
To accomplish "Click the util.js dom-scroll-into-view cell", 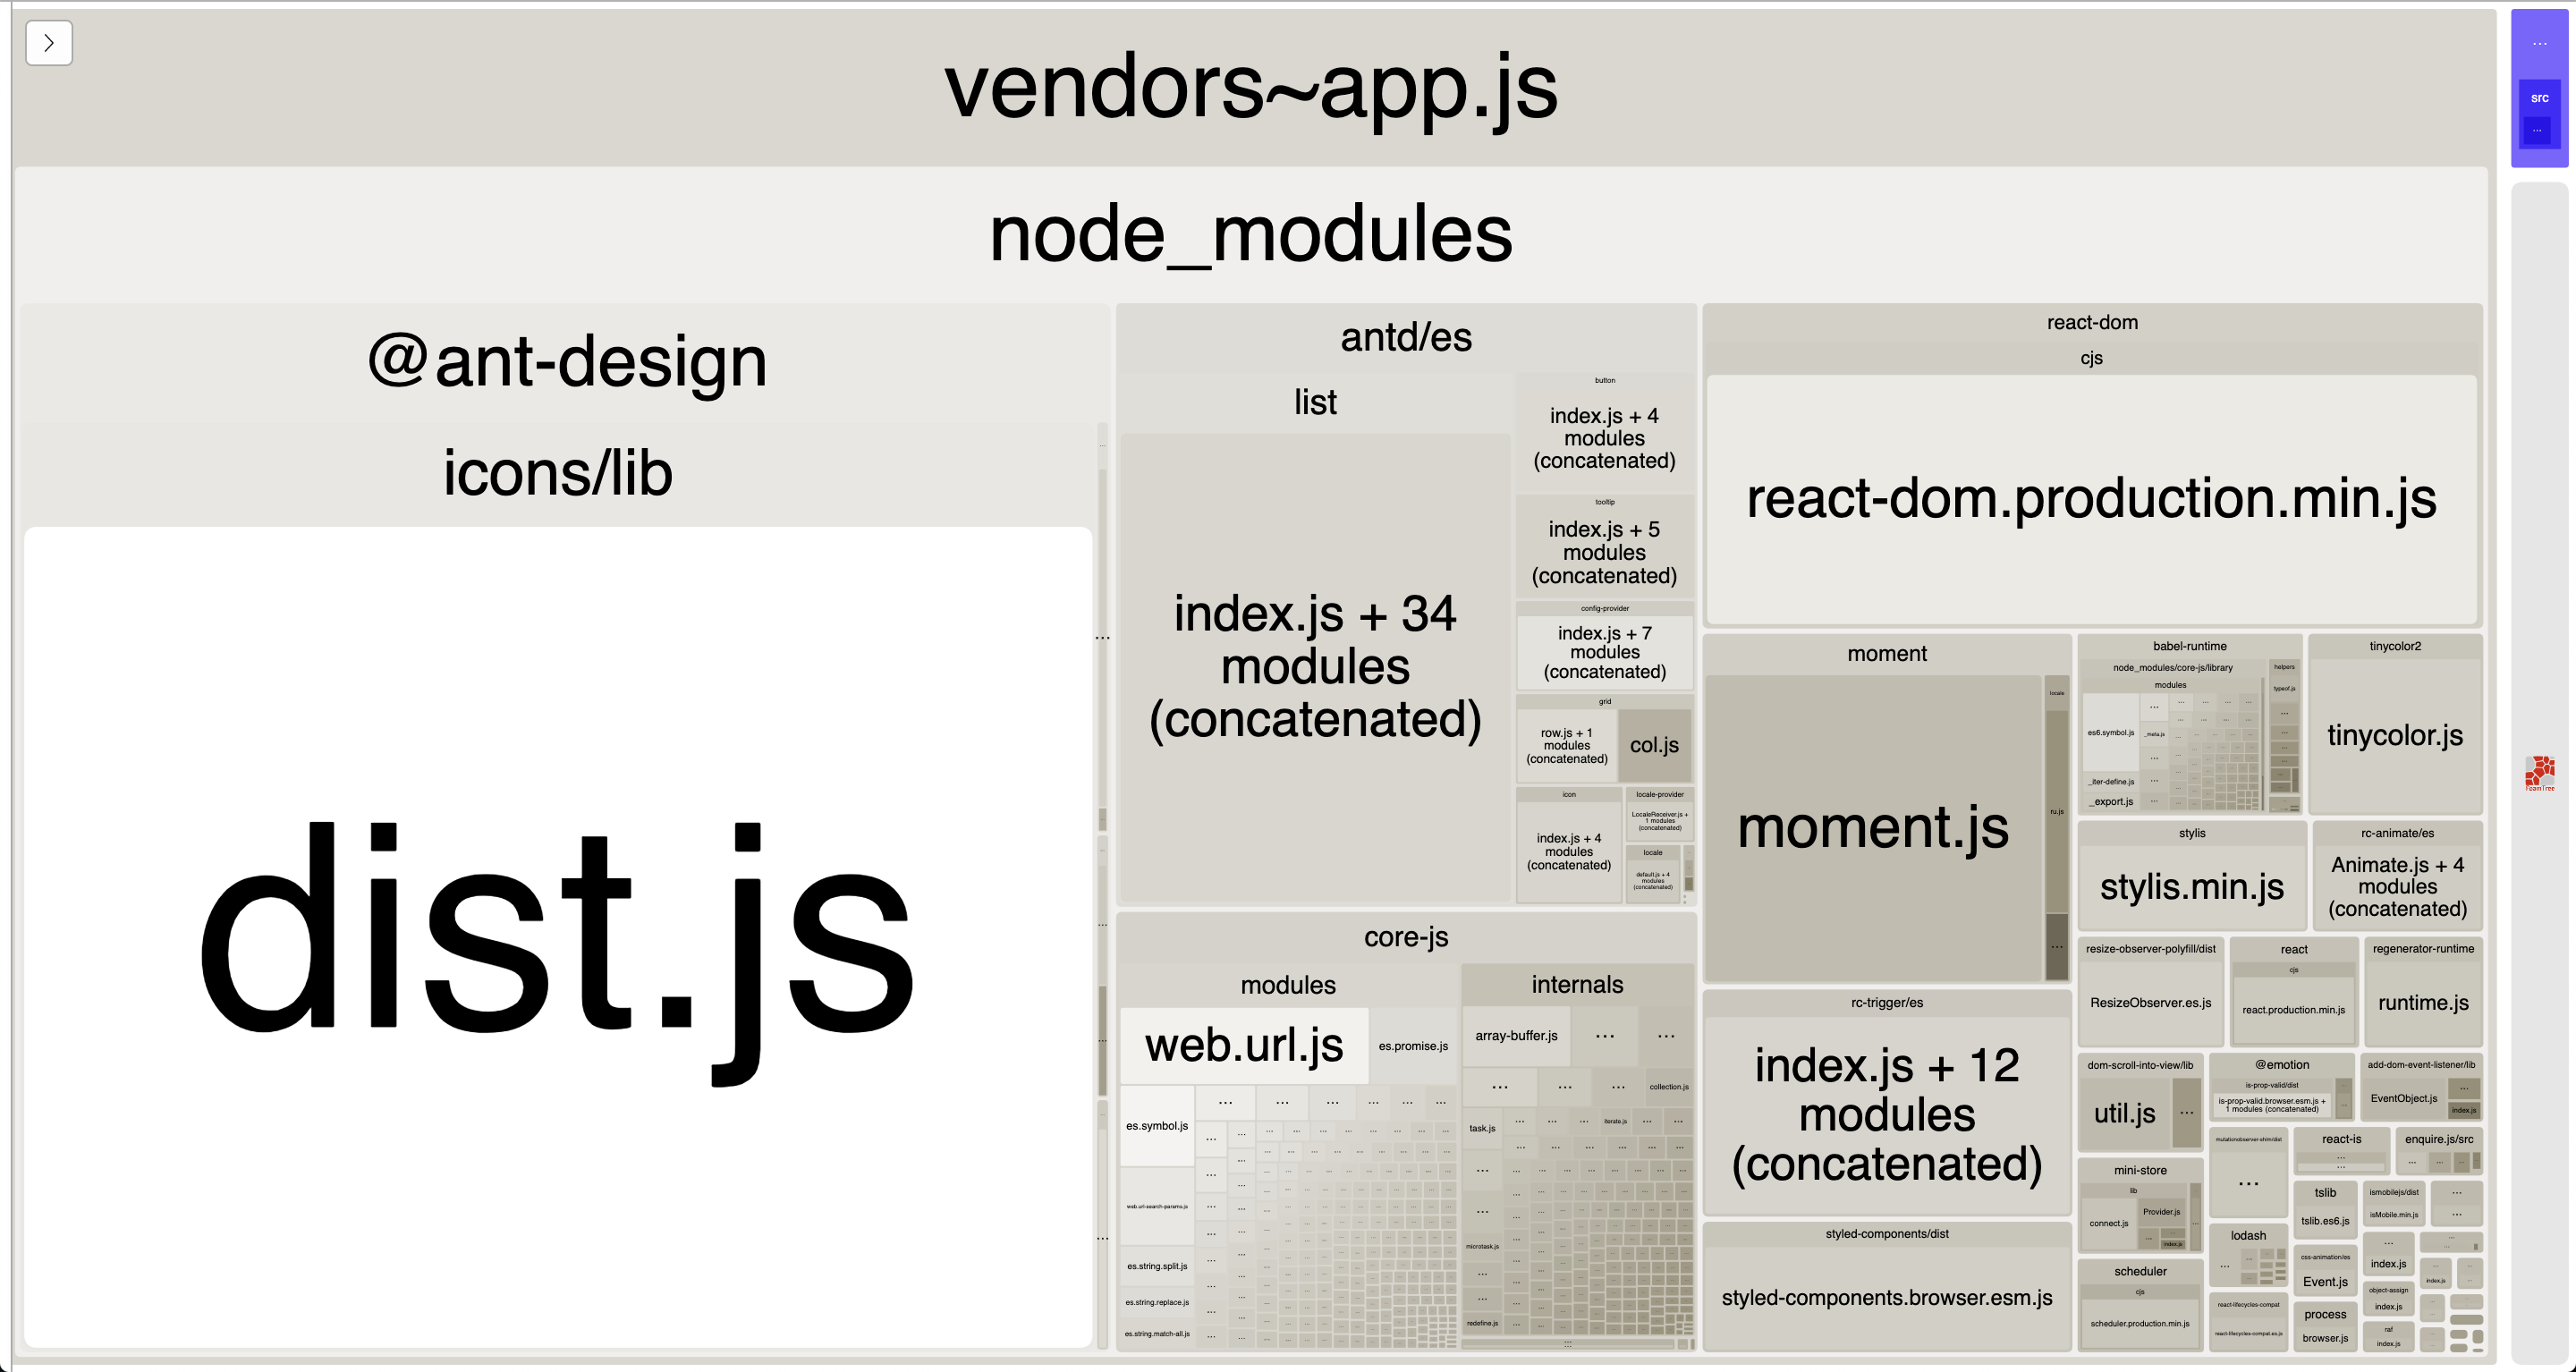I will 2124,1113.
